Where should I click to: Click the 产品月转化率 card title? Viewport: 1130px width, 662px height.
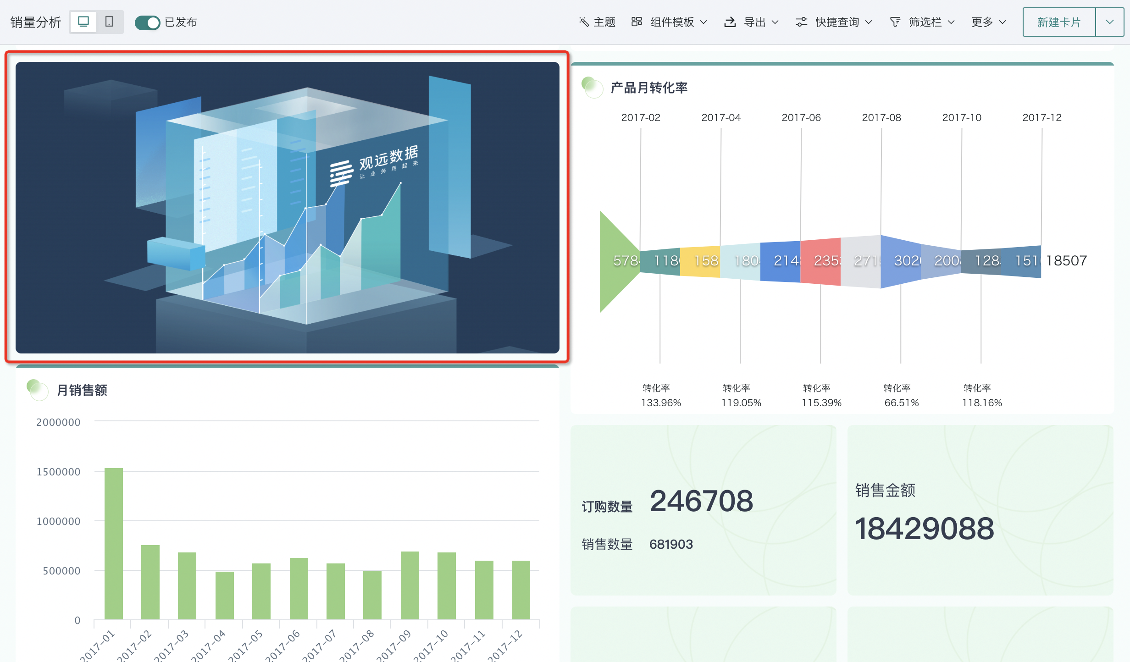pos(649,88)
